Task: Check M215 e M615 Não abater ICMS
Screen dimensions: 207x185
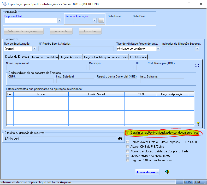Action: [127, 156]
